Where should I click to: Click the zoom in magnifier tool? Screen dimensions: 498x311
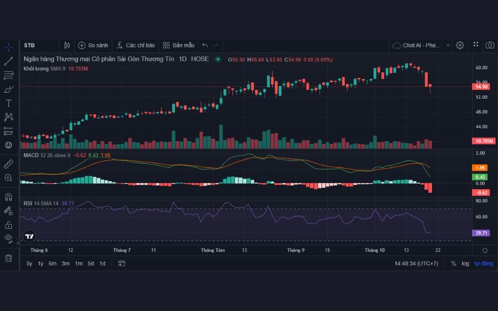point(9,178)
